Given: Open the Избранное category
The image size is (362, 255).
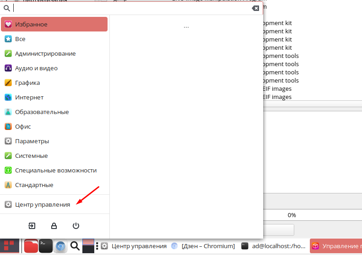Looking at the screenshot, I should [54, 24].
